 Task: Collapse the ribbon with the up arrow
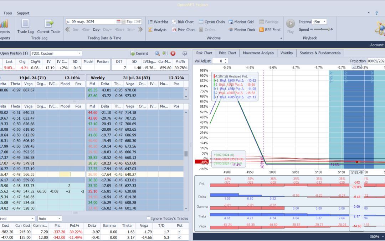pyautogui.click(x=369, y=13)
